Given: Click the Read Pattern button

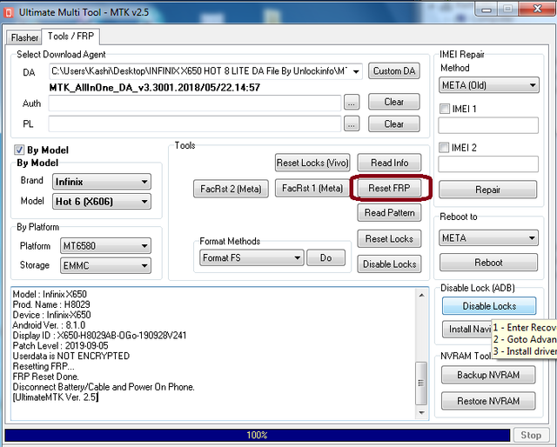Looking at the screenshot, I should [389, 213].
